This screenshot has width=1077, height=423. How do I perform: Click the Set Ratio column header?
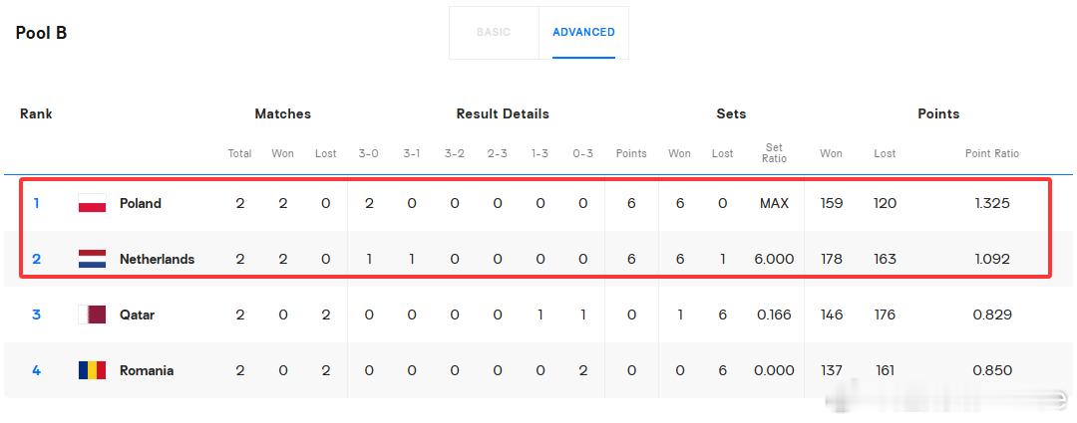pos(774,153)
